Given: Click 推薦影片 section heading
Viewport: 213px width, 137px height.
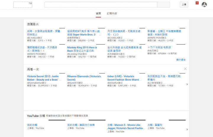Looking at the screenshot, I should [33, 24].
